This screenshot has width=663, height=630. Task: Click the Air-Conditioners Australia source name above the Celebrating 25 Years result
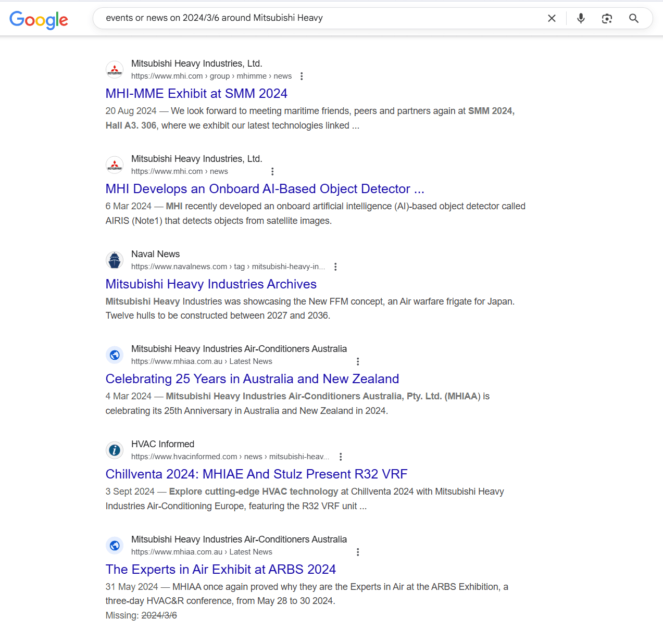point(239,349)
